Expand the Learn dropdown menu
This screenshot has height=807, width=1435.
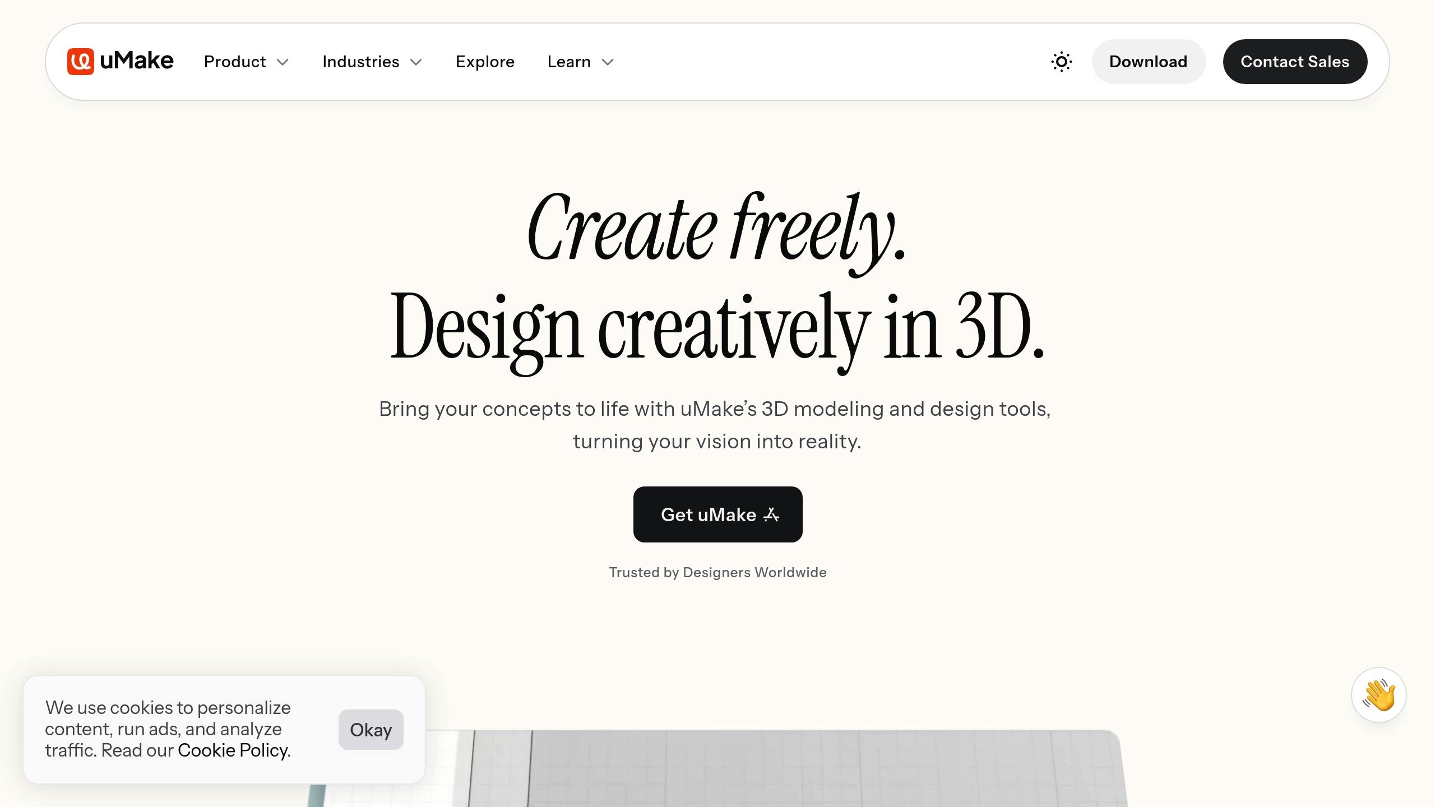coord(581,61)
